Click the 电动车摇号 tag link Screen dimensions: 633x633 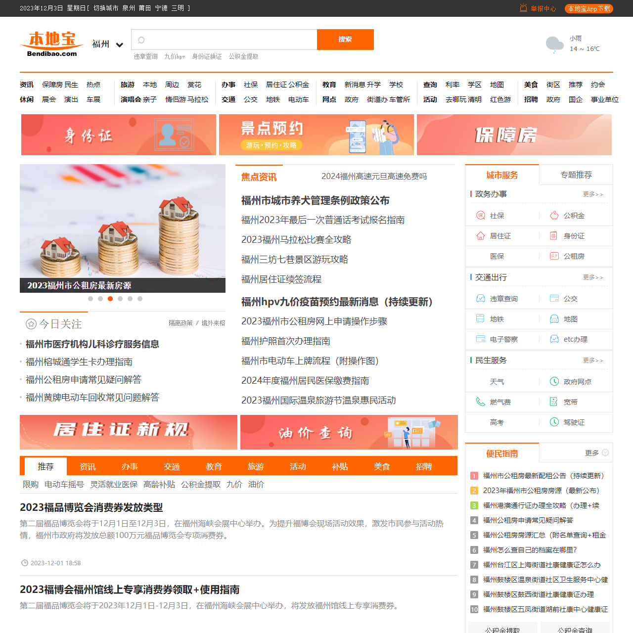[64, 485]
